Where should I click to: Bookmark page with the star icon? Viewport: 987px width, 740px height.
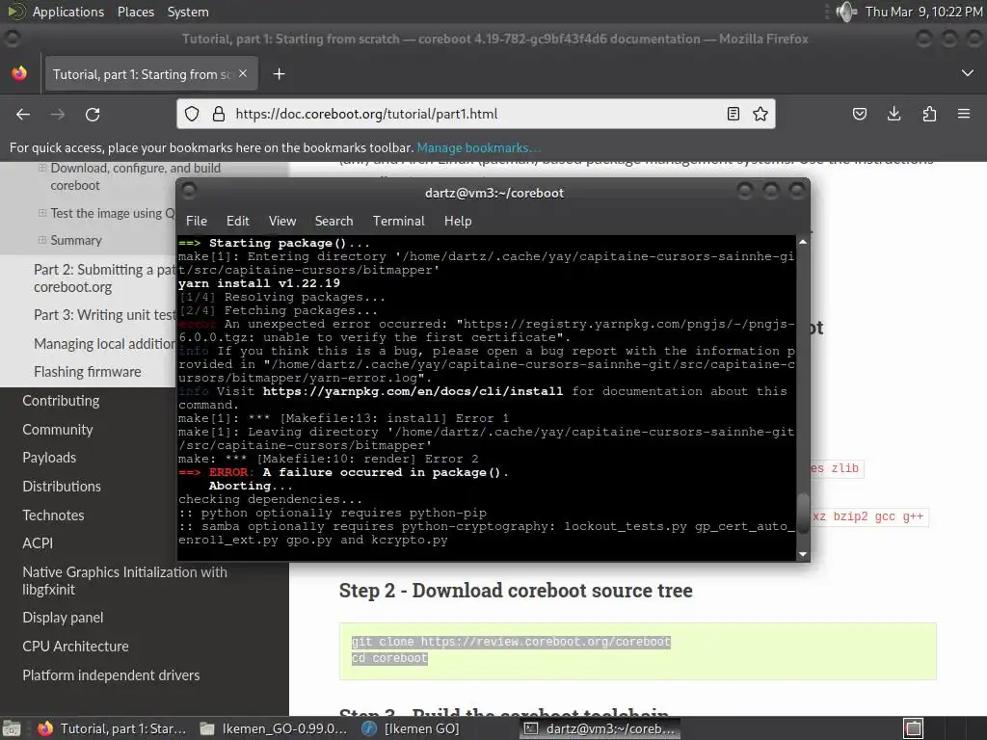[760, 114]
